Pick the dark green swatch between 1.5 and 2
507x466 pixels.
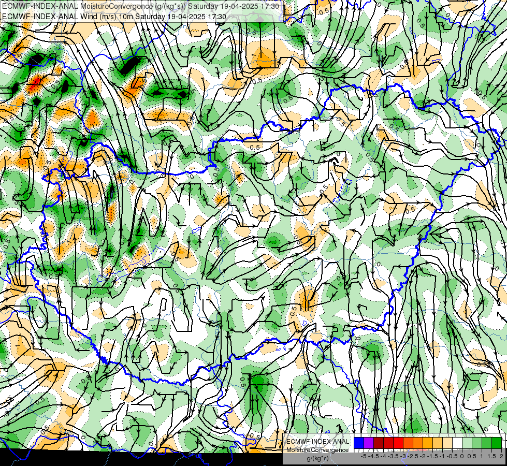click(496, 443)
